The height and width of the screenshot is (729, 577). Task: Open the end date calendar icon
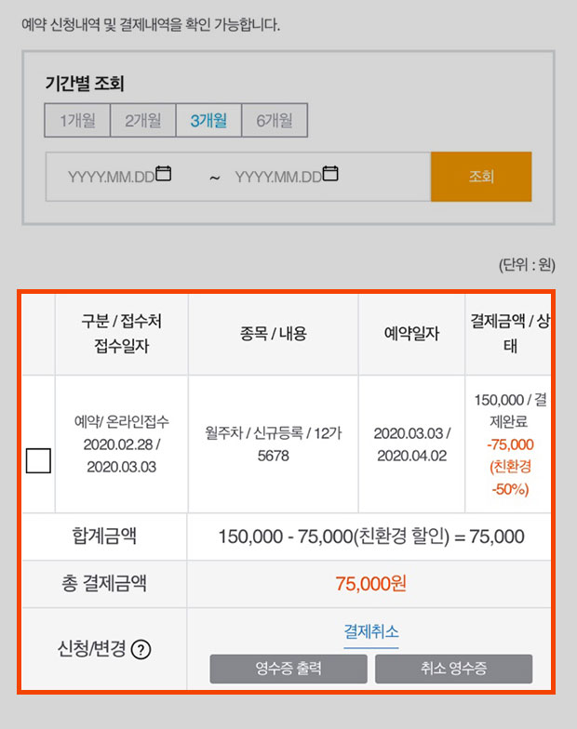(x=330, y=173)
